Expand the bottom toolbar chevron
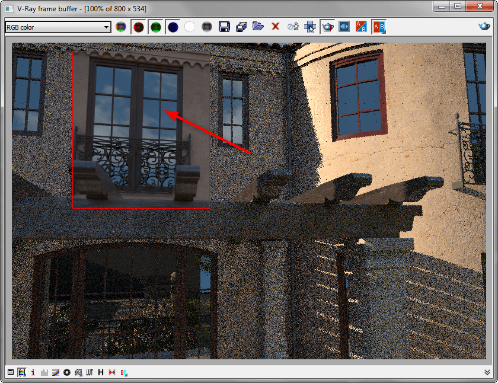 click(487, 372)
